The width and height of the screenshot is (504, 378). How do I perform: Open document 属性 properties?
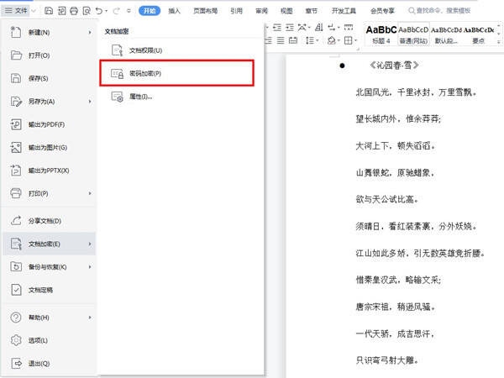point(139,97)
